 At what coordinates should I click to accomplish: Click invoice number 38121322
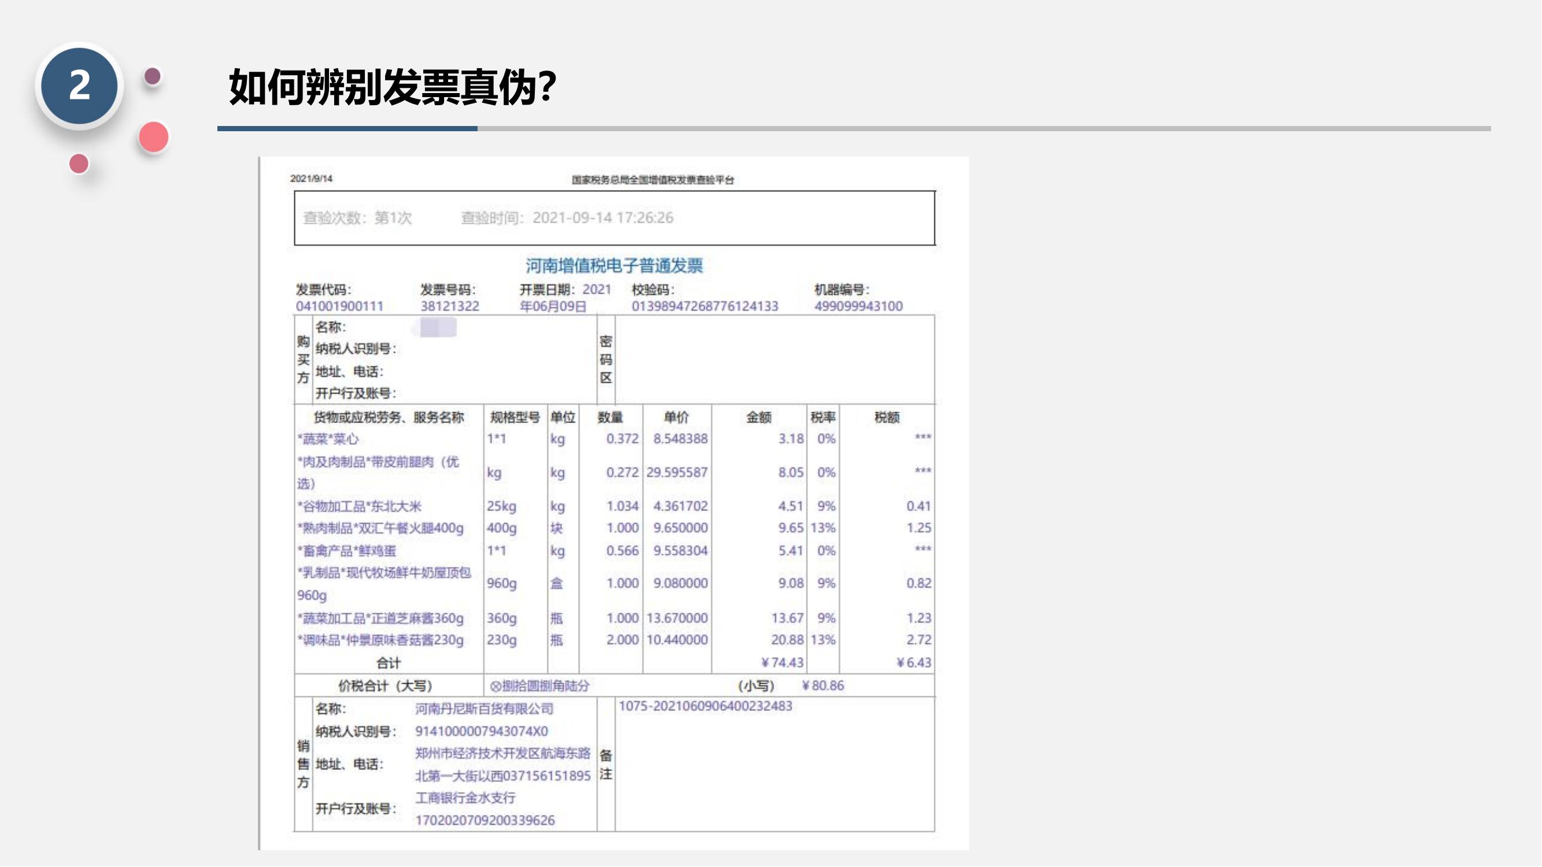point(450,306)
